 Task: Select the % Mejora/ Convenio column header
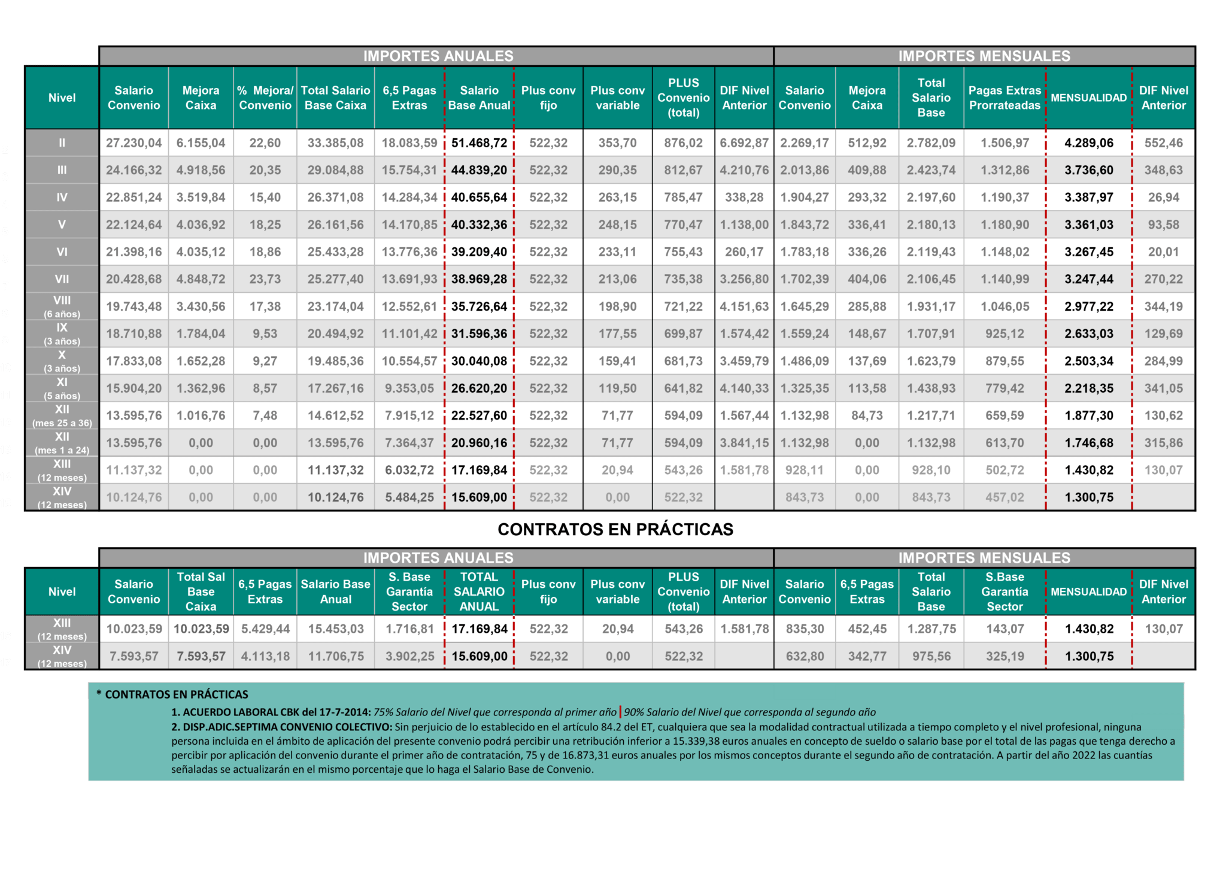(265, 98)
